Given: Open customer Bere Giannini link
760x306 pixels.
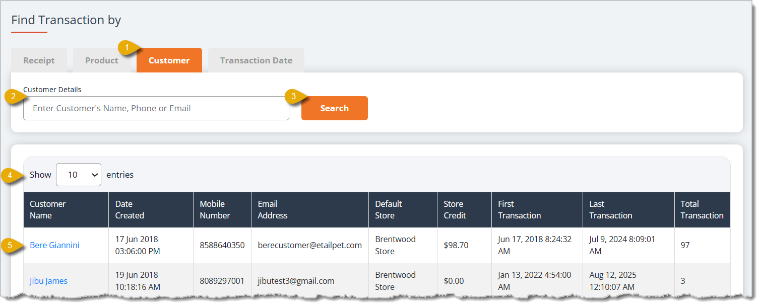Looking at the screenshot, I should (54, 246).
